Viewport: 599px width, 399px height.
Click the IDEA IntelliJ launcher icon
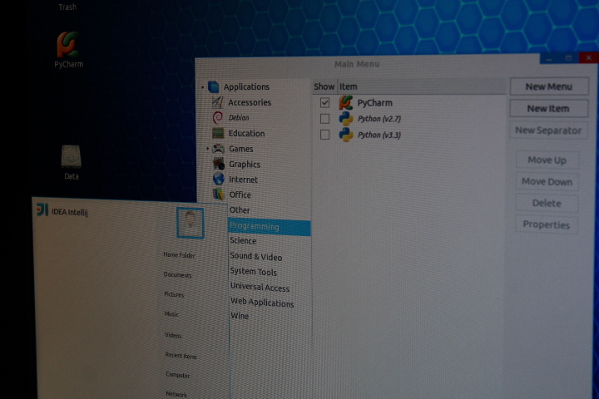point(42,209)
